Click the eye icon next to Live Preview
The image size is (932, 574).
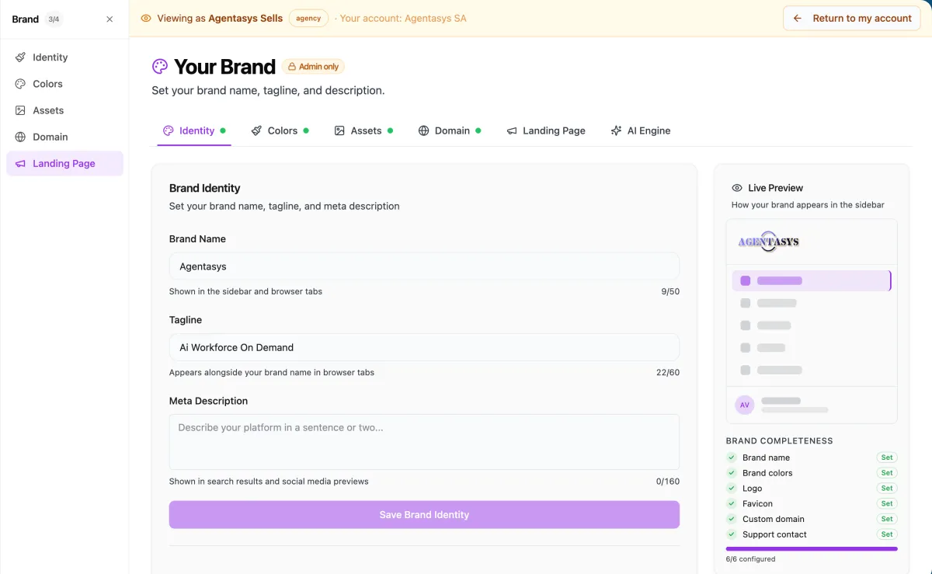pos(737,188)
